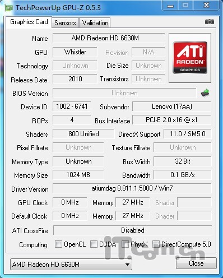Maximize the GPU-Z window
223x278 pixels.
pyautogui.click(x=185, y=6)
